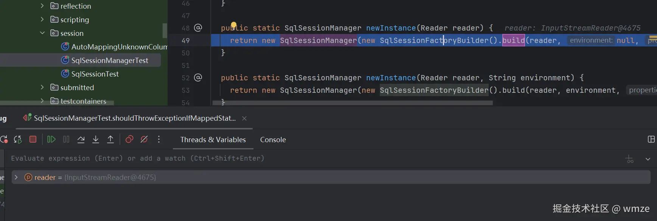Expand the scripting folder
The height and width of the screenshot is (221, 657).
coord(42,20)
